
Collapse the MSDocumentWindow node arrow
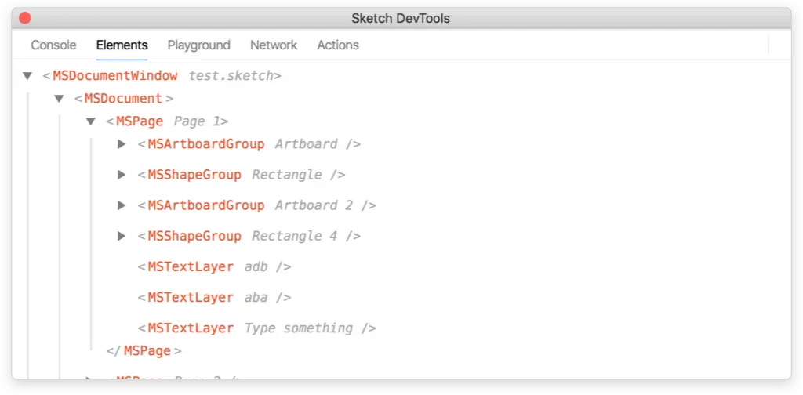(x=27, y=76)
